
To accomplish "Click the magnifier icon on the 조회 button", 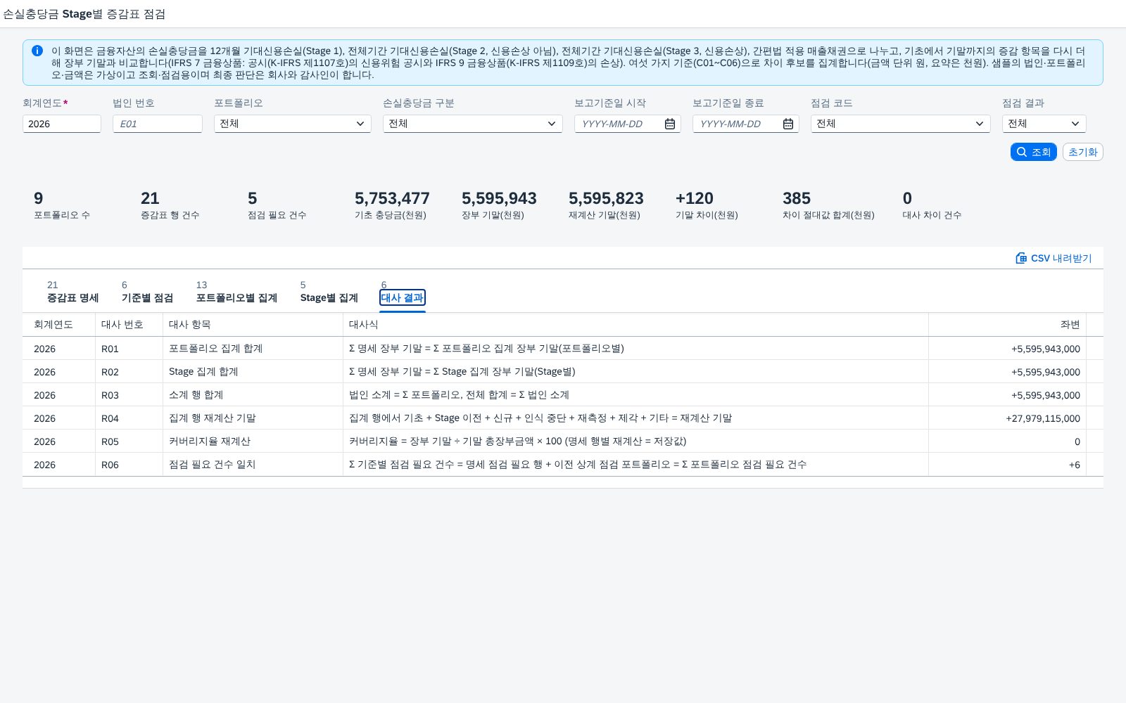I will click(x=1022, y=152).
